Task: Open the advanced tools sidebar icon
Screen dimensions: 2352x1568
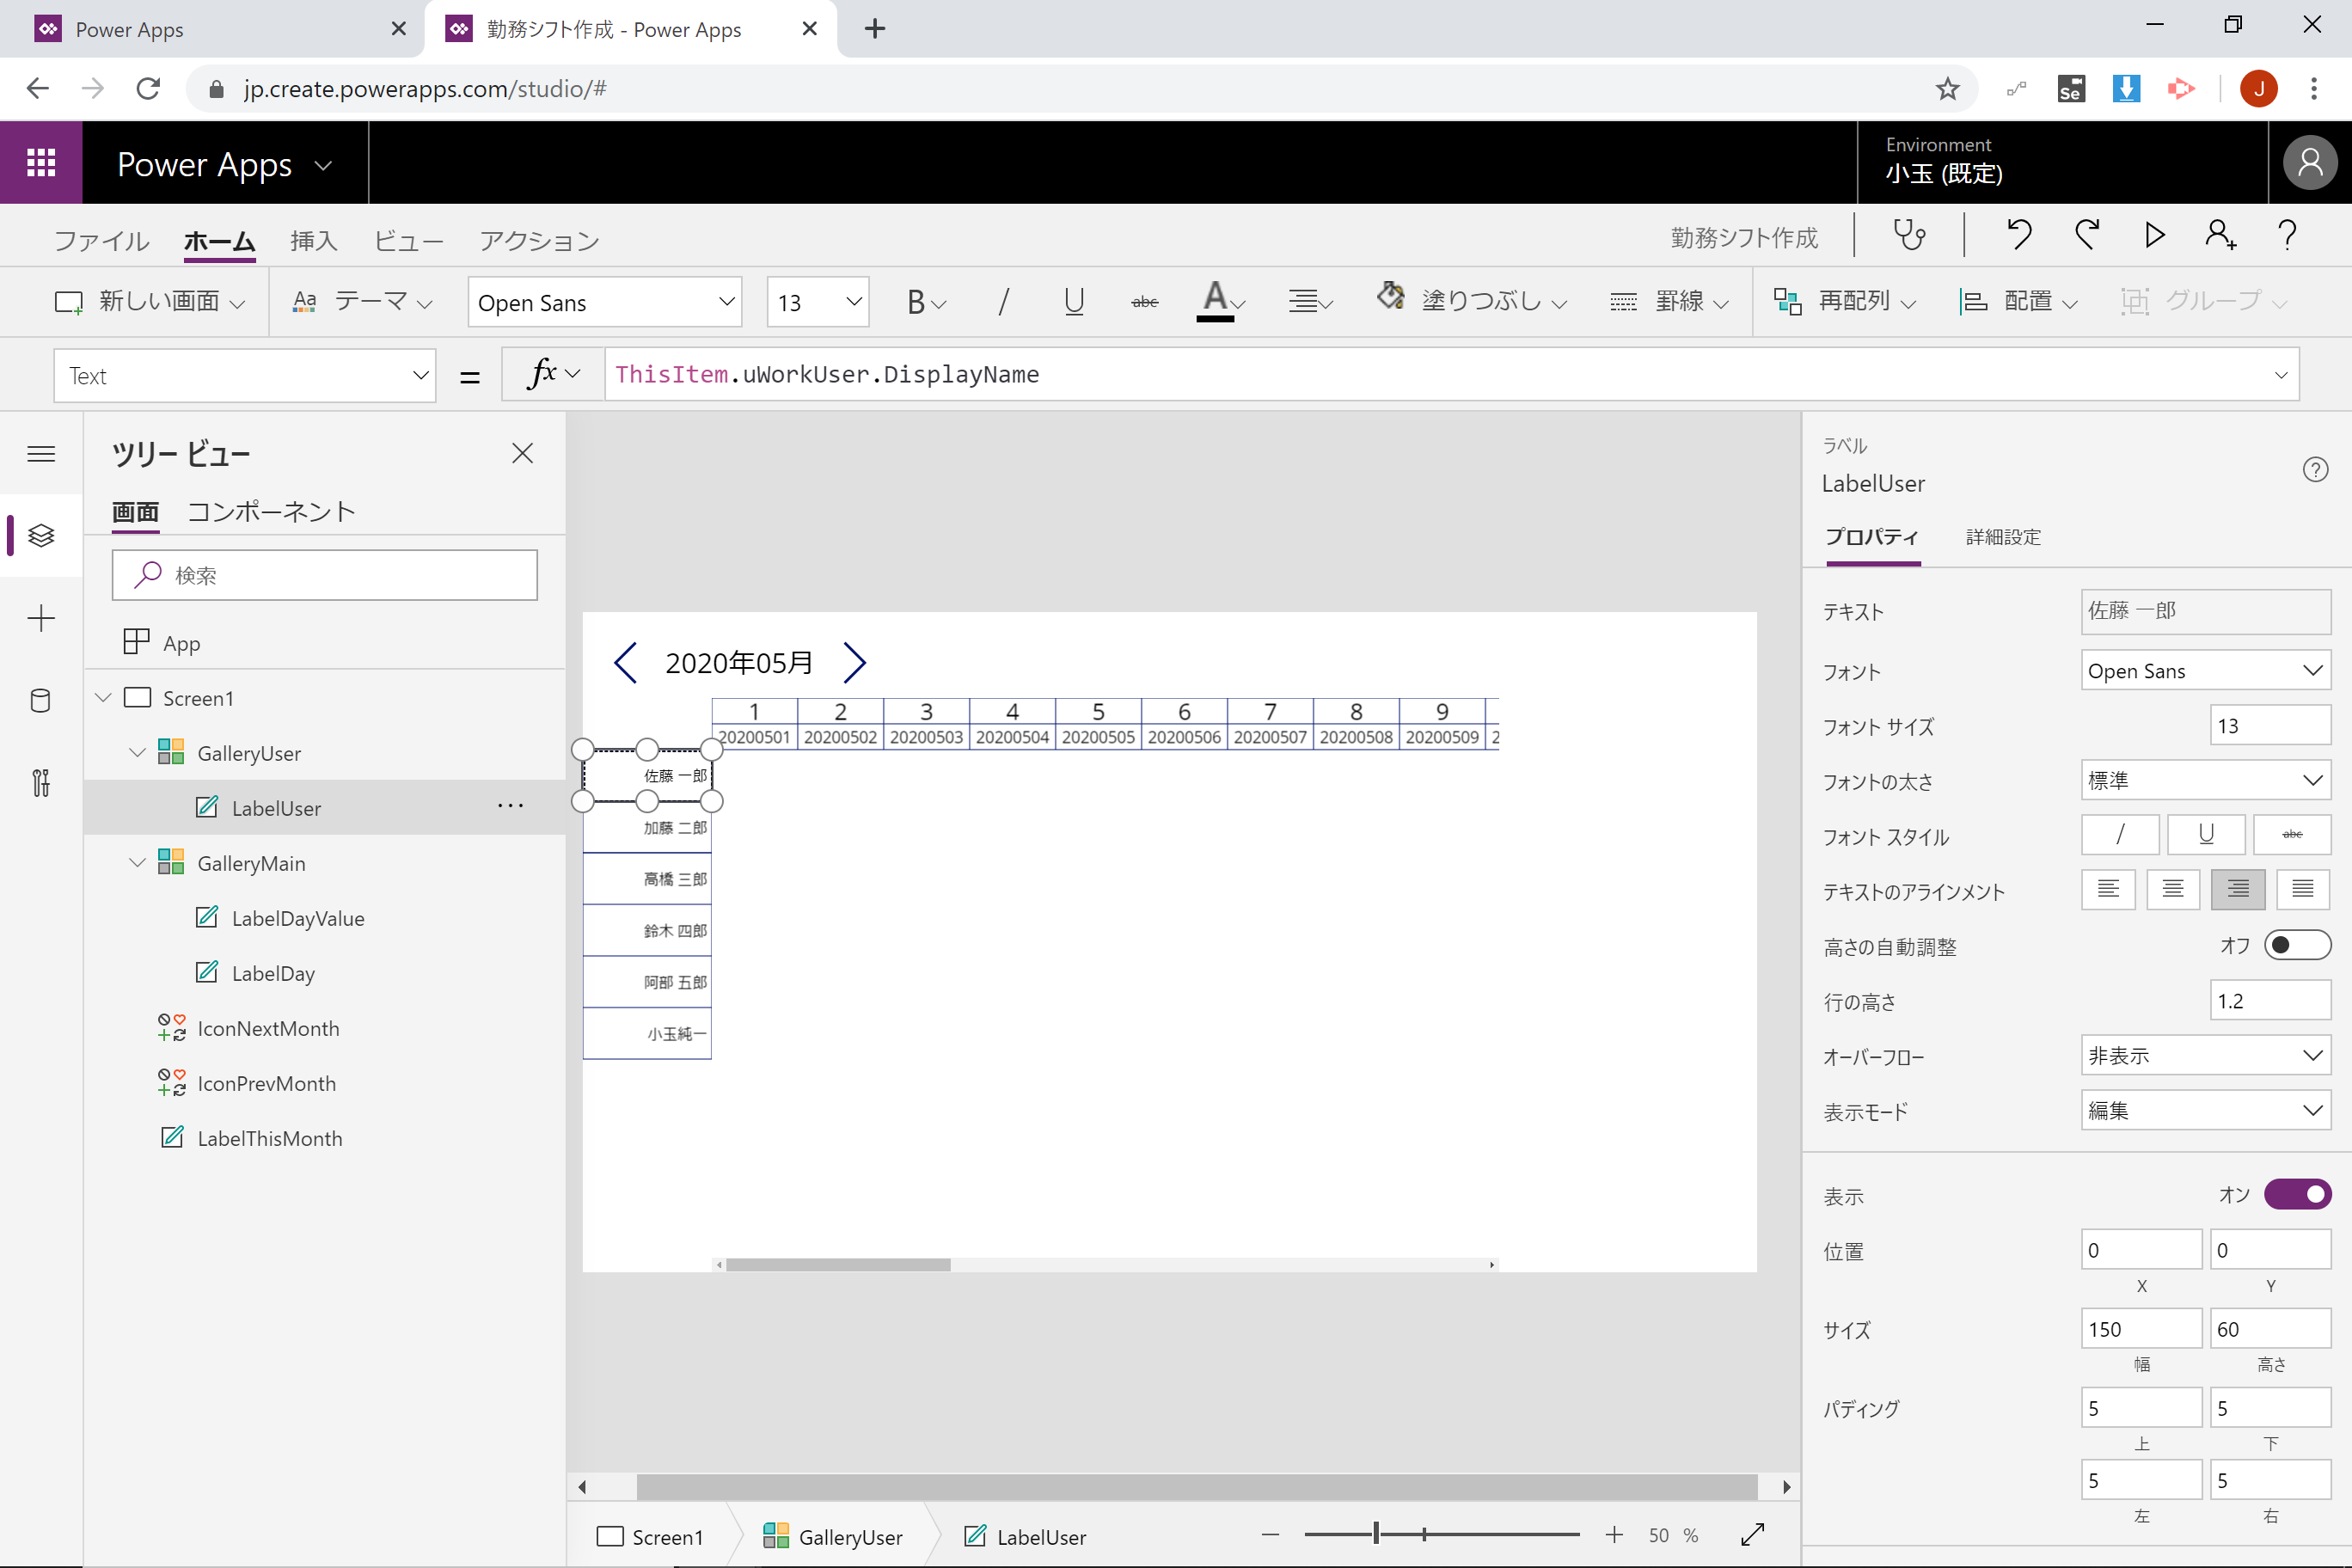Action: [x=41, y=782]
